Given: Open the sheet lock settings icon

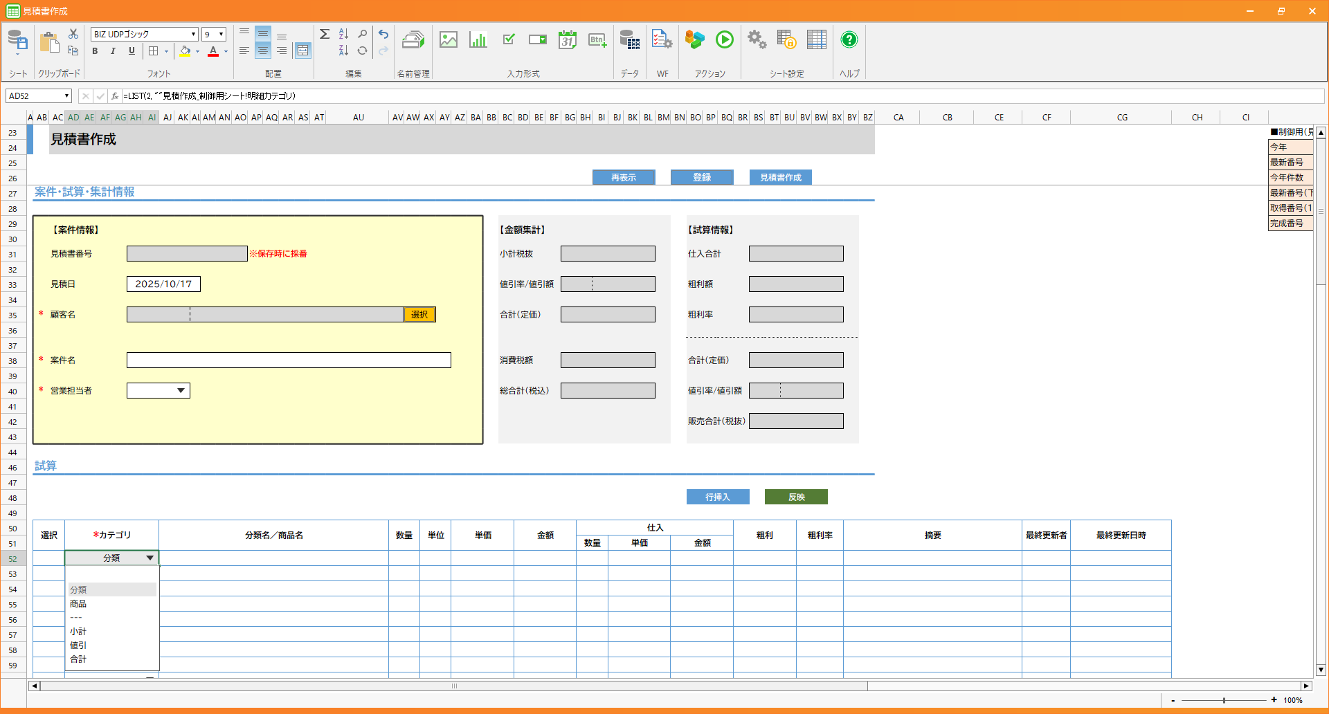Looking at the screenshot, I should pos(786,40).
